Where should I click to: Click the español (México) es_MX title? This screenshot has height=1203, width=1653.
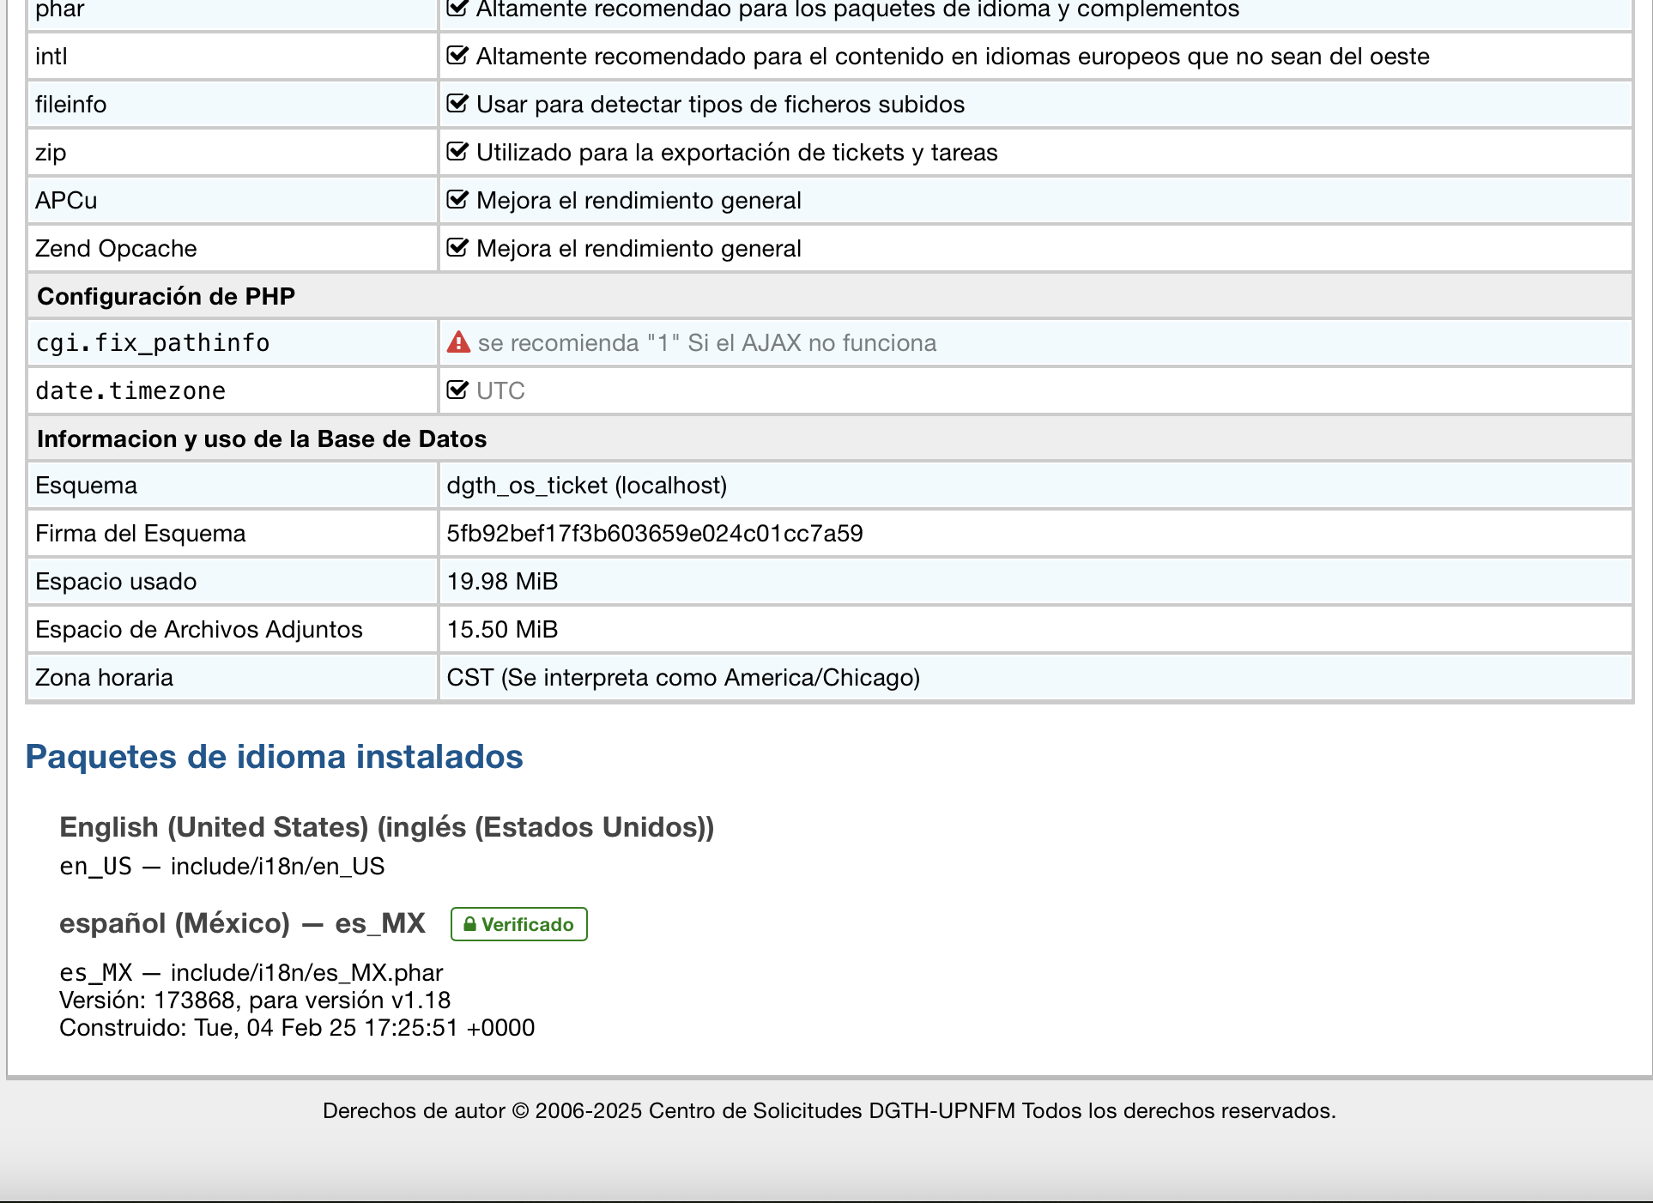coord(242,923)
